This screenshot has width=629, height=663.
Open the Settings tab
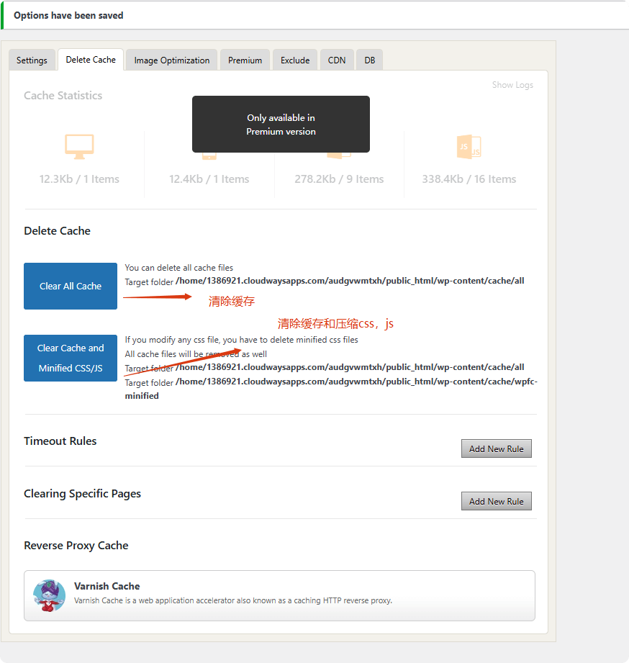[x=32, y=60]
